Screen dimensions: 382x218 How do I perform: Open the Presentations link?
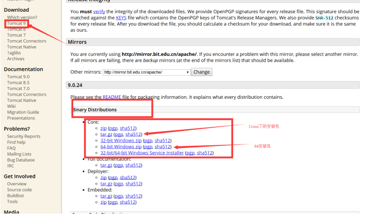pyautogui.click(x=21, y=118)
